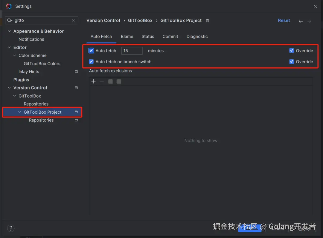323x238 pixels.
Task: Open the Status tab
Action: point(148,37)
